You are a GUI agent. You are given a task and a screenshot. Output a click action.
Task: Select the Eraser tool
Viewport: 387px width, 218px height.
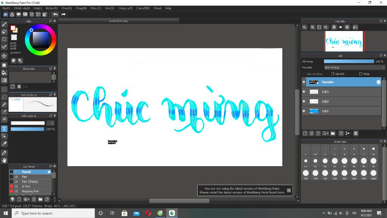tap(4, 32)
